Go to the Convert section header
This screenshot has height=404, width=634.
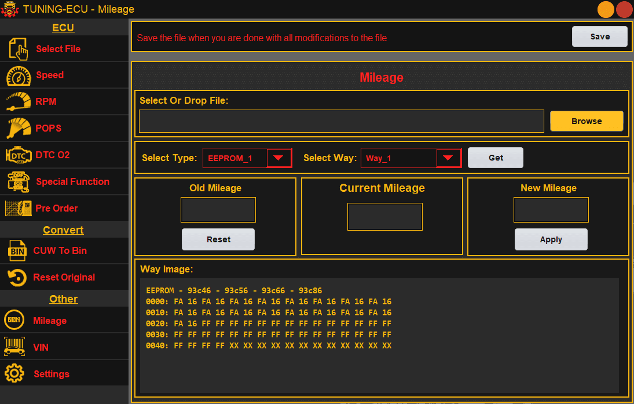click(63, 229)
